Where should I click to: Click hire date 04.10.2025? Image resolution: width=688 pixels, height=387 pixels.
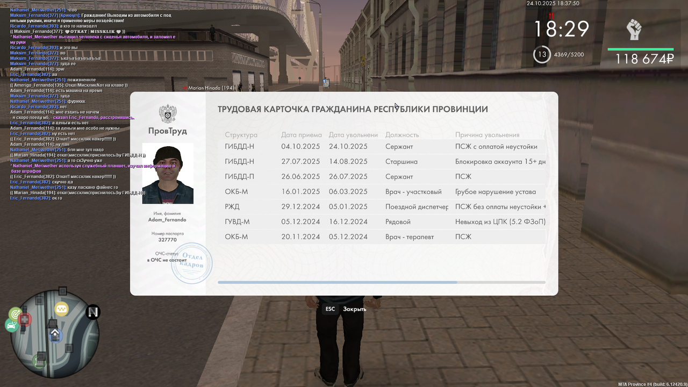pos(300,146)
